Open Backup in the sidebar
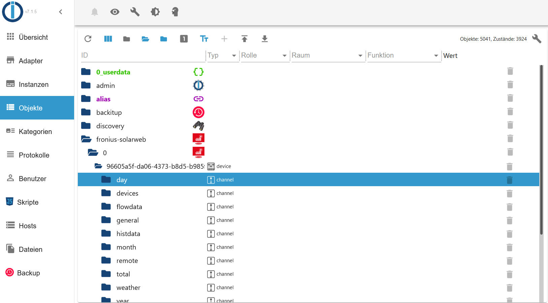Screen dimensions: 548x303 tap(37, 273)
